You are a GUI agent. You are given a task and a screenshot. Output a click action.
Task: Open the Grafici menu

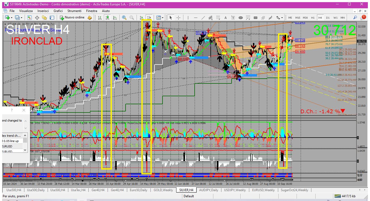pos(58,11)
